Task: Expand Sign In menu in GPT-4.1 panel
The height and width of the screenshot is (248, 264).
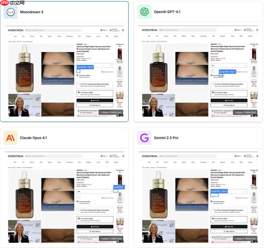Action: (238, 30)
